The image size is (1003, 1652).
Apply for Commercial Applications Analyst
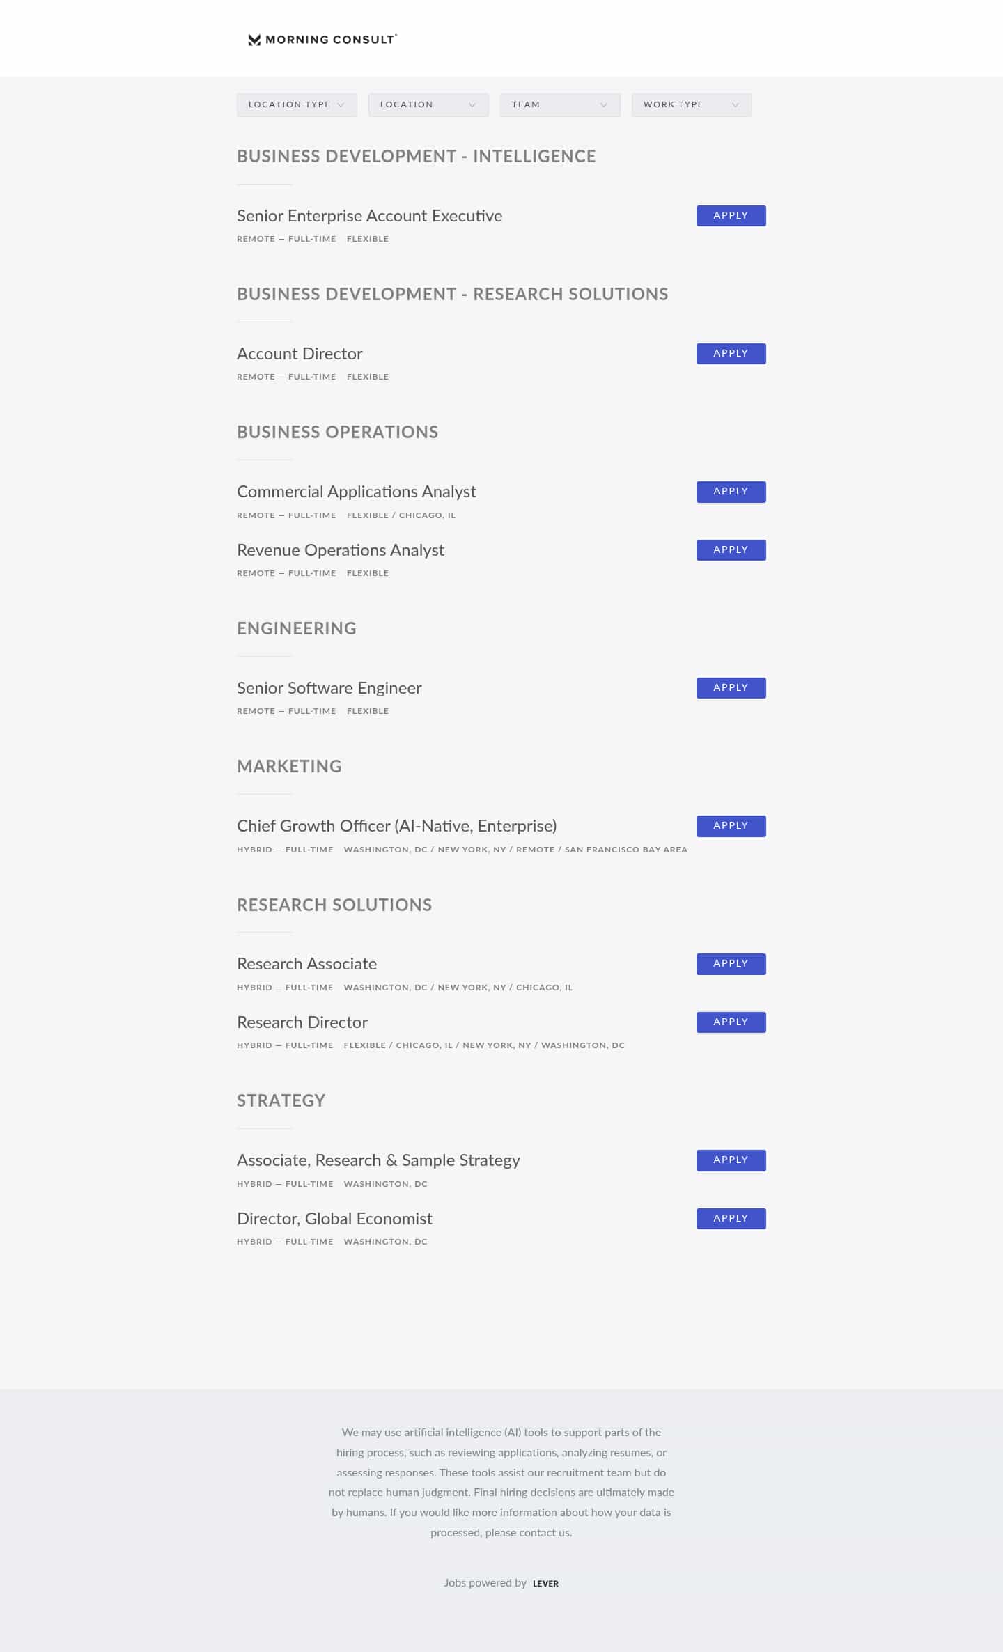(730, 491)
